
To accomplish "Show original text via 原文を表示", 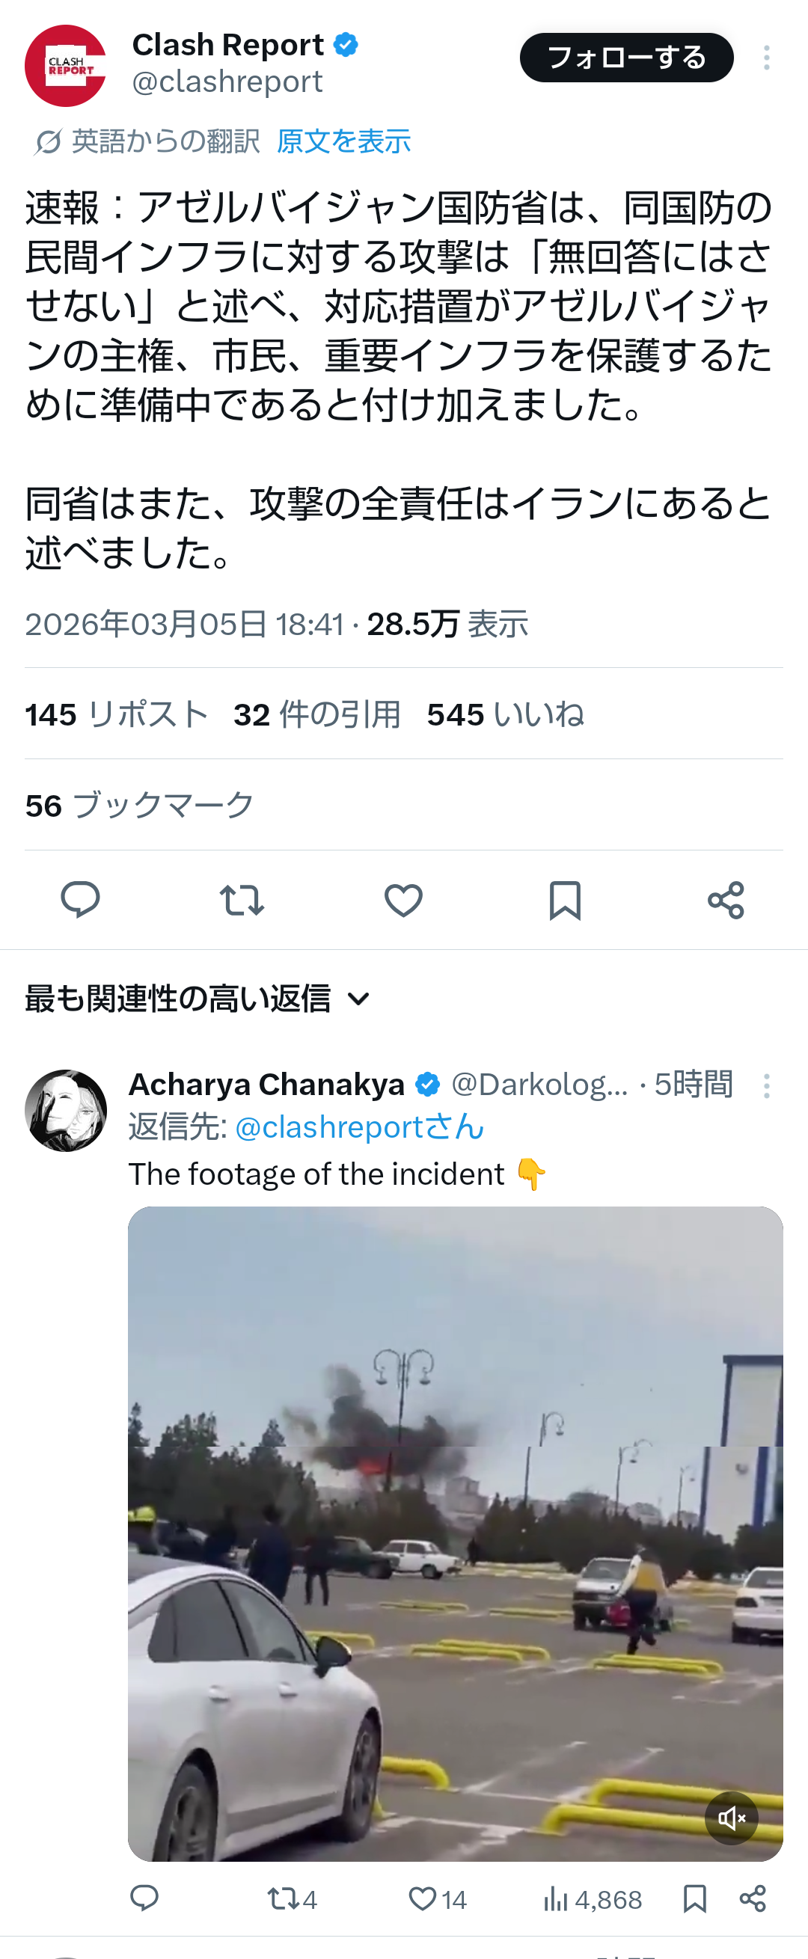I will point(343,141).
